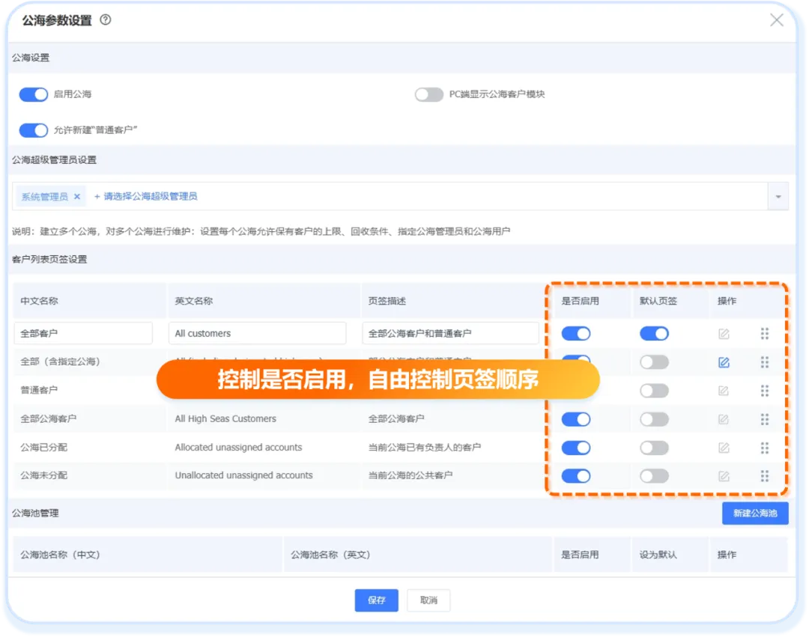809x637 pixels.
Task: Click the drag handle for 全部客户 row
Action: [x=765, y=334]
